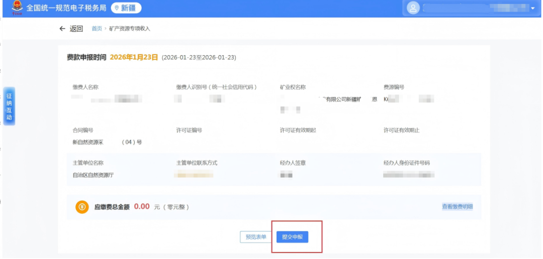The width and height of the screenshot is (543, 259).
Task: Click the 费源编号 label
Action: (394, 87)
